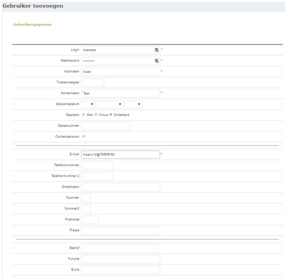
Task: Select the Onbekend radio button
Action: (x=111, y=115)
